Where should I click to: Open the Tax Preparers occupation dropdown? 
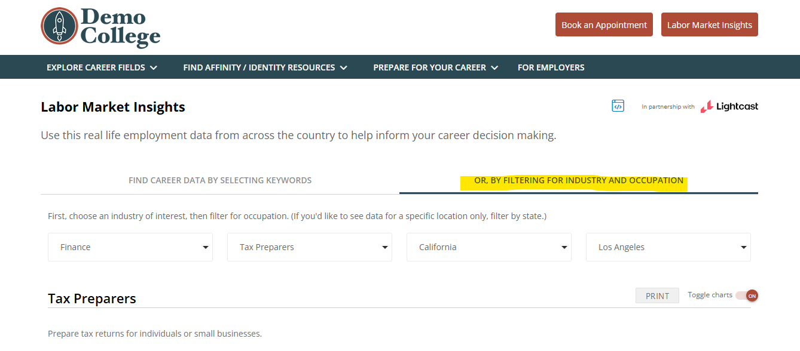coord(310,247)
